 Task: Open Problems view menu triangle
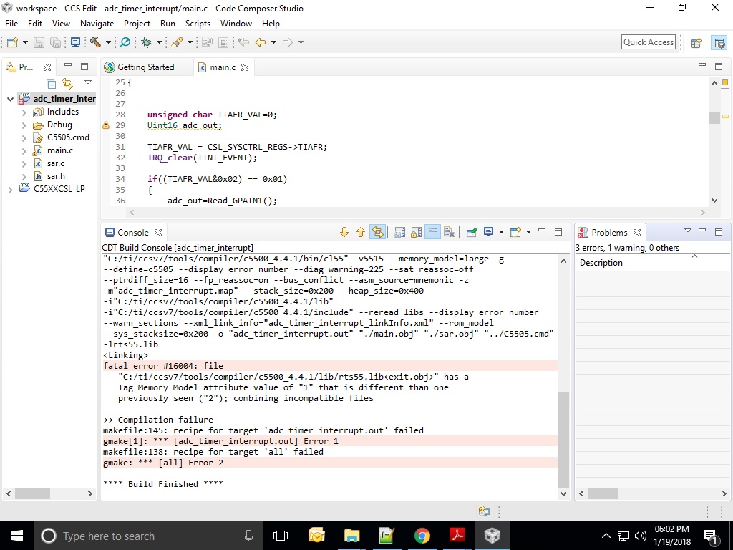[688, 231]
